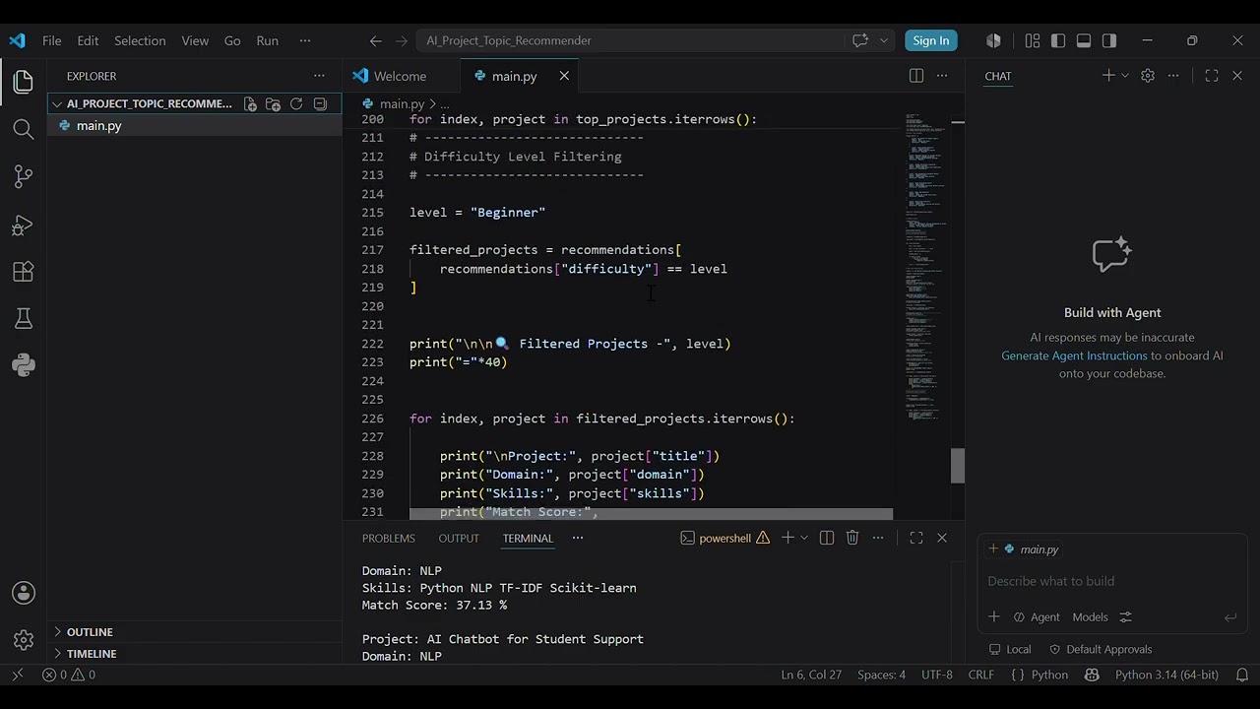Screen dimensions: 1260x709
Task: Click Local session target in chat
Action: click(x=1011, y=649)
